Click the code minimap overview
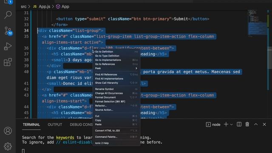The image size is (272, 153). [x=258, y=23]
